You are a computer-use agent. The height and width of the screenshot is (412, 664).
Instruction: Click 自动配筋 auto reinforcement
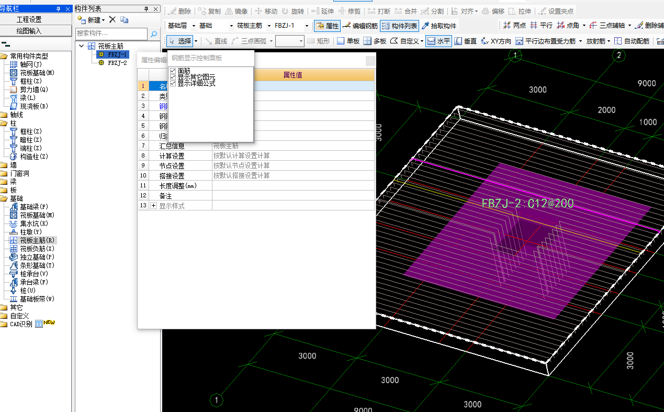click(x=632, y=41)
